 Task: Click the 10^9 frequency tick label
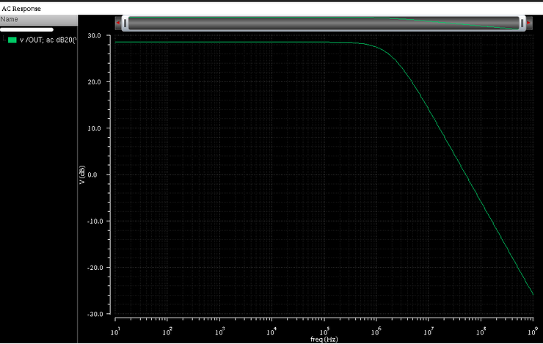[533, 332]
